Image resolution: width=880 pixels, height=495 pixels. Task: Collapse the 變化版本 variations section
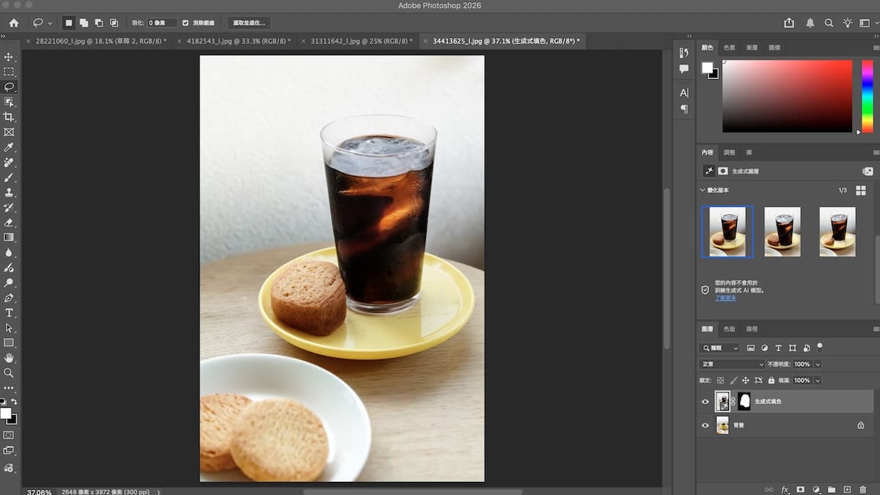pyautogui.click(x=703, y=190)
